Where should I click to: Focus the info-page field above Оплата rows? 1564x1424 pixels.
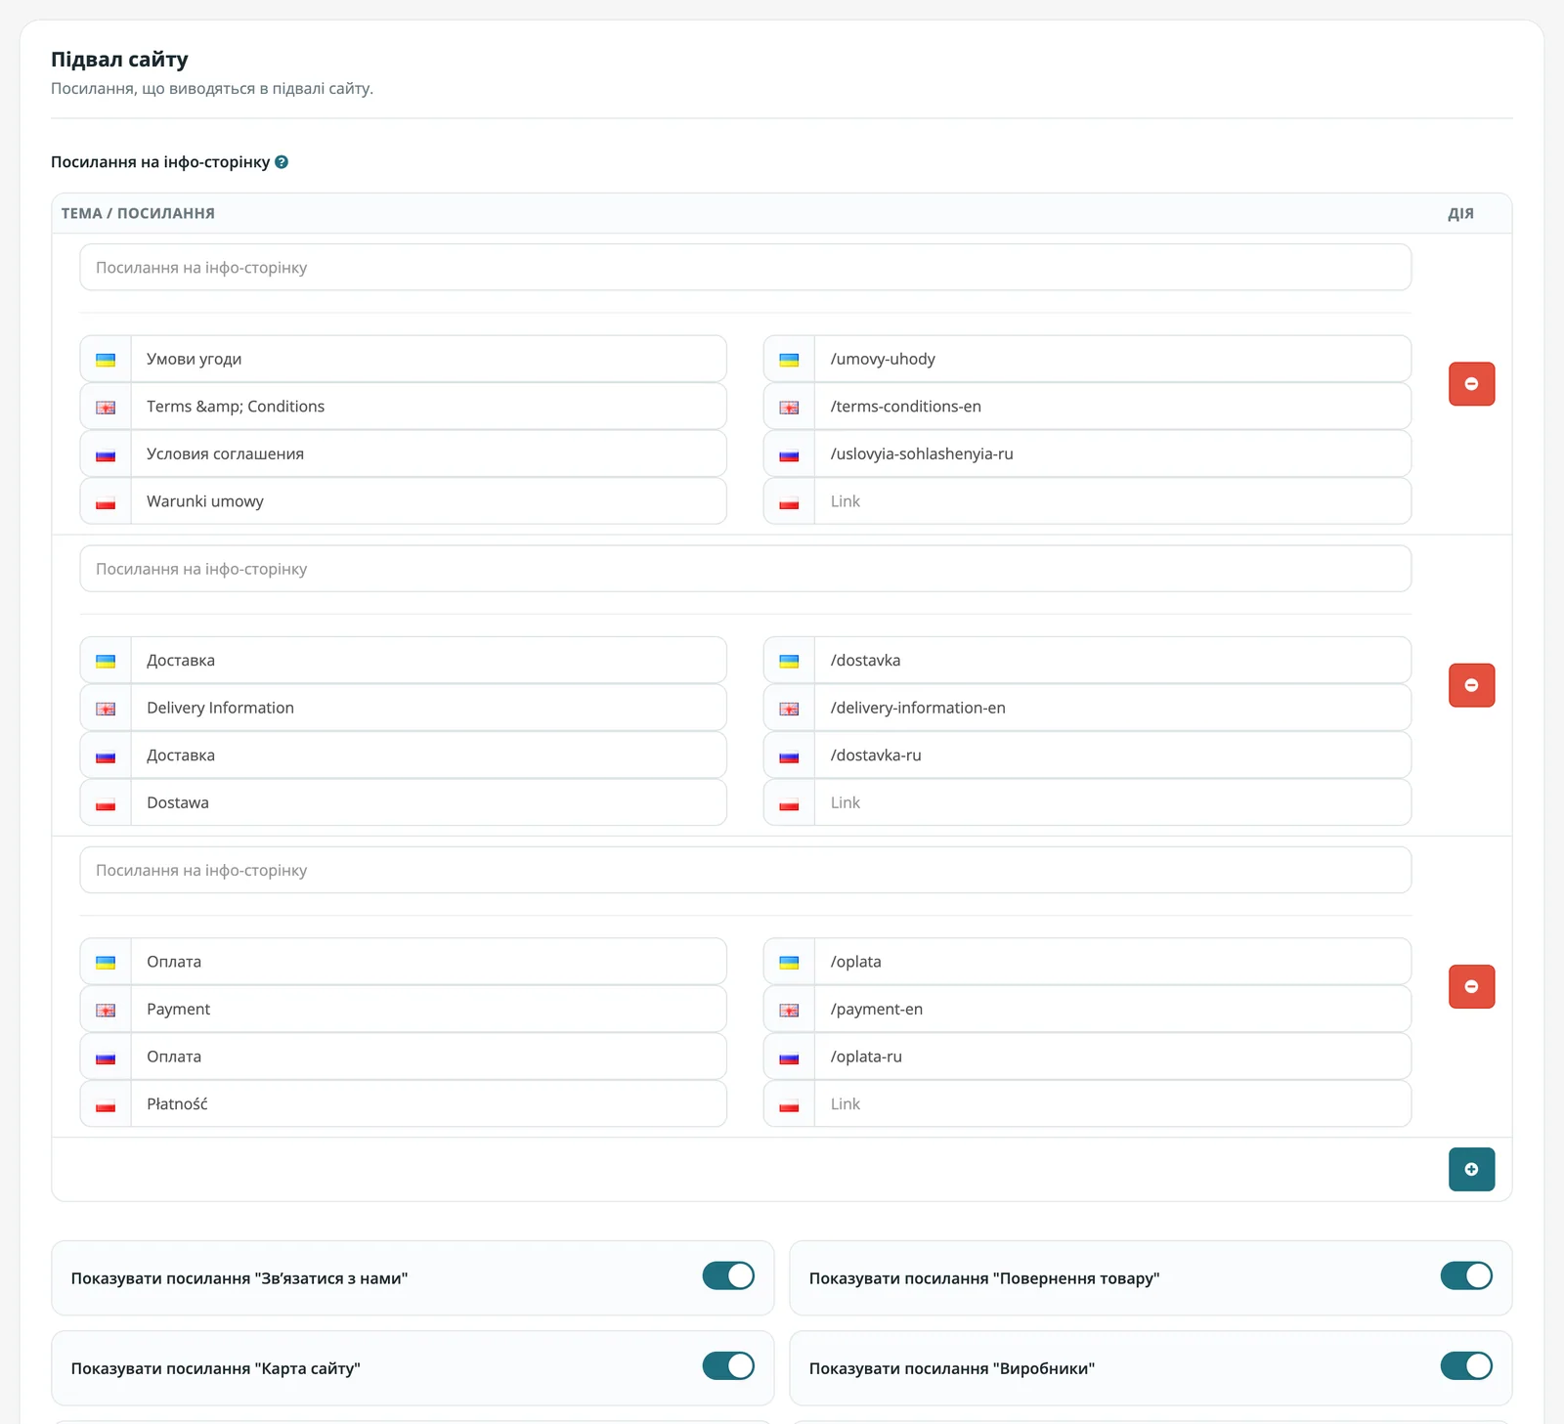745,870
